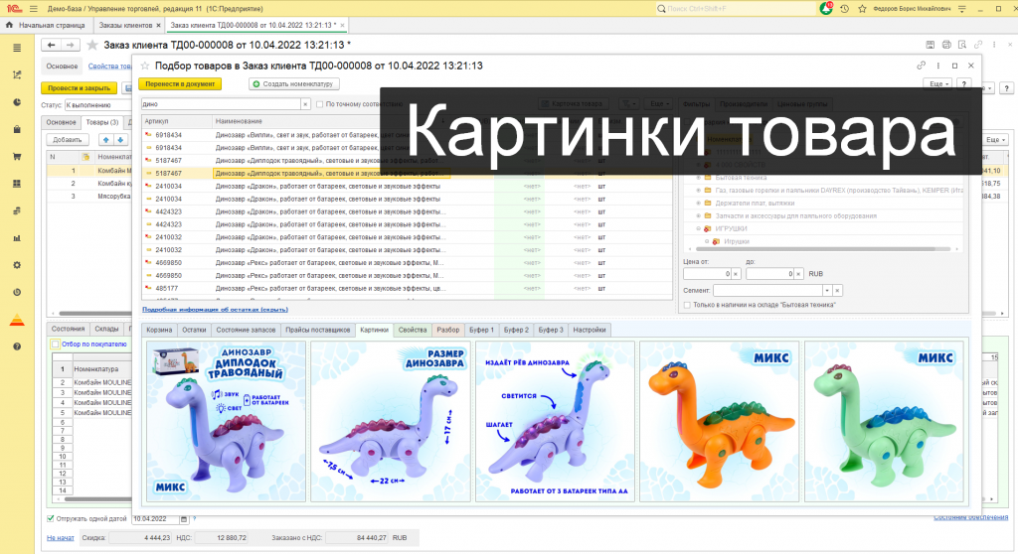This screenshot has width=1018, height=554.
Task: Toggle 'Только в наличии на складе' checkbox
Action: click(x=687, y=305)
